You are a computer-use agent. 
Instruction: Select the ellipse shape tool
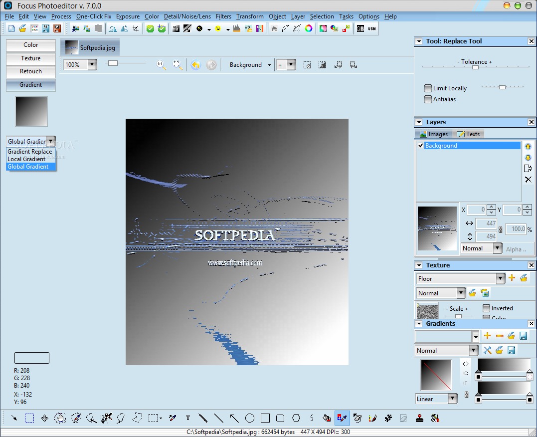[x=250, y=418]
